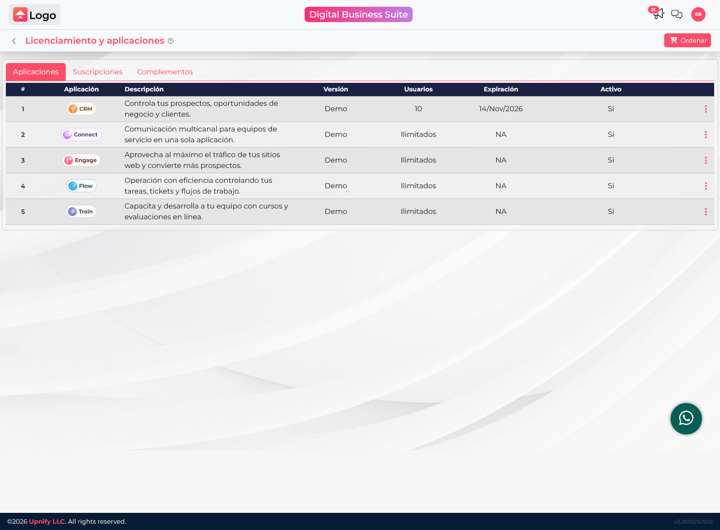Click the version number v5.261029.1926 in footer
Image resolution: width=720 pixels, height=530 pixels.
tap(693, 522)
